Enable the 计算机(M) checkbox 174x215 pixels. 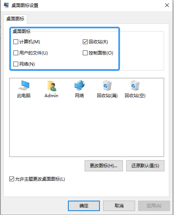point(16,42)
